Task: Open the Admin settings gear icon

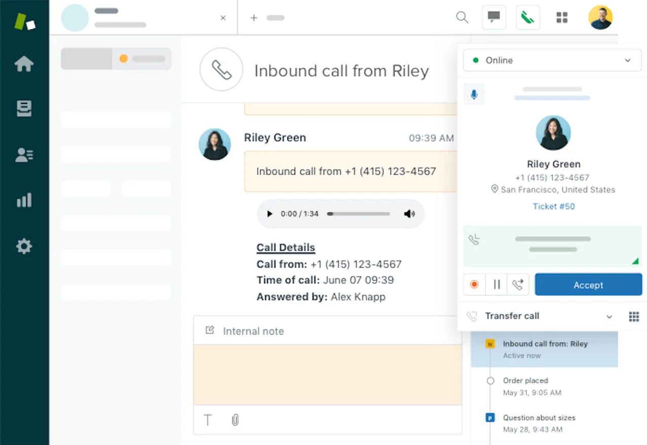Action: click(x=24, y=246)
